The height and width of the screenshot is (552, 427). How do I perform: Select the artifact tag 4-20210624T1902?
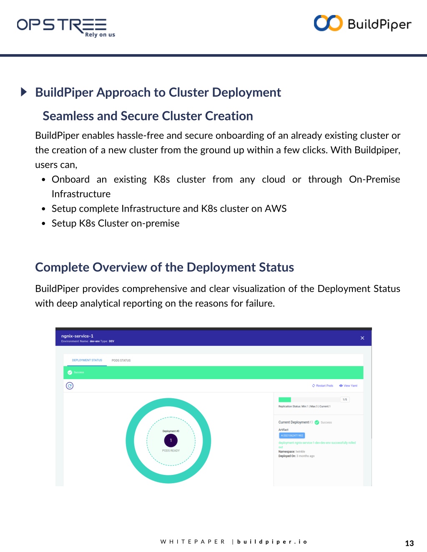[292, 435]
